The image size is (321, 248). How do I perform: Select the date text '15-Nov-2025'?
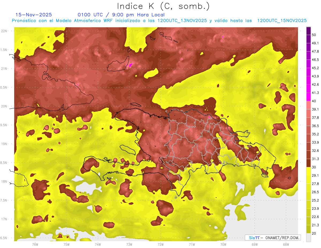(x=34, y=15)
